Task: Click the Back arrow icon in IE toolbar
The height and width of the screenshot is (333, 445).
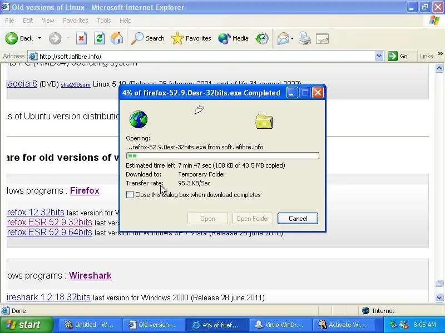Action: 12,38
